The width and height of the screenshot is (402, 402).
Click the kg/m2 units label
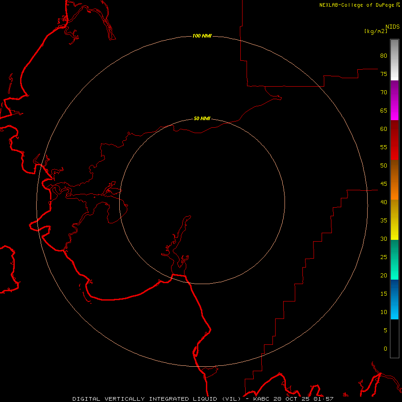[376, 31]
